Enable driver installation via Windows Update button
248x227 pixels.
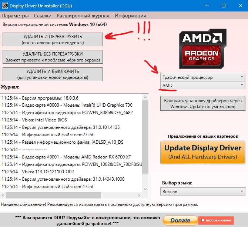pyautogui.click(x=203, y=103)
